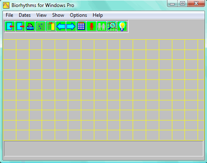Viewport: 207px width, 163px height.
Task: Open the Options menu
Action: 78,15
